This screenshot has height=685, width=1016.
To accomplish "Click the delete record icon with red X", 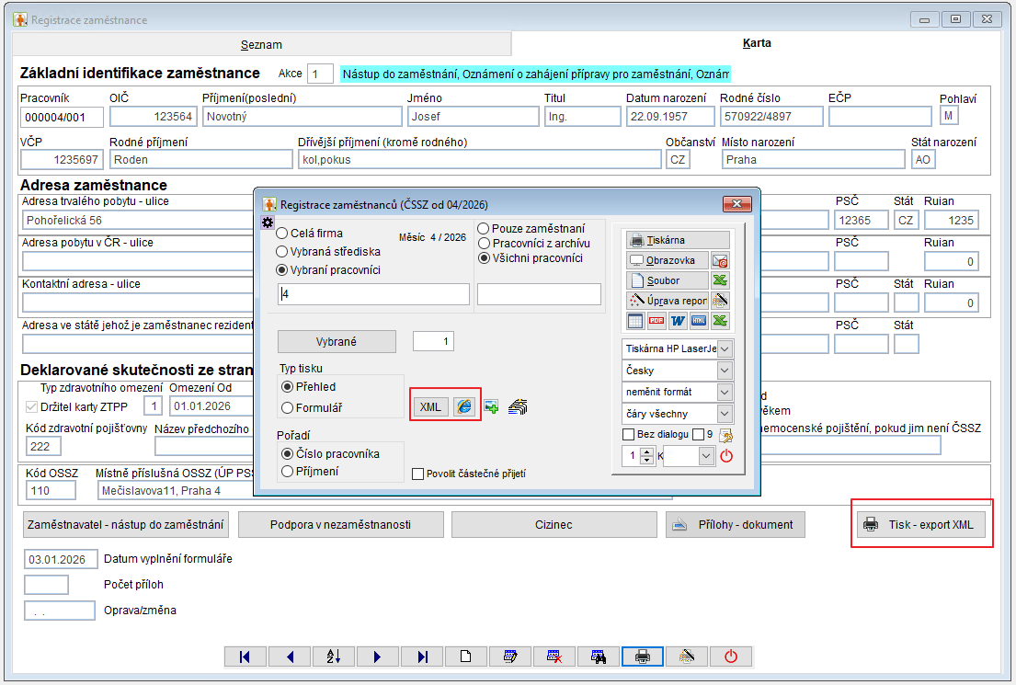I will click(554, 656).
